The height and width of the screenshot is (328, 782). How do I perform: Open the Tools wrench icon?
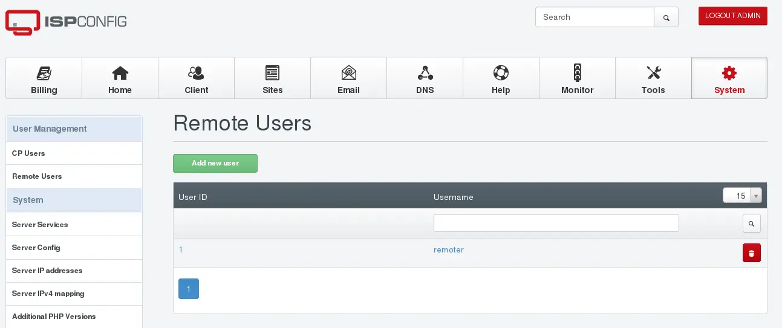[653, 73]
